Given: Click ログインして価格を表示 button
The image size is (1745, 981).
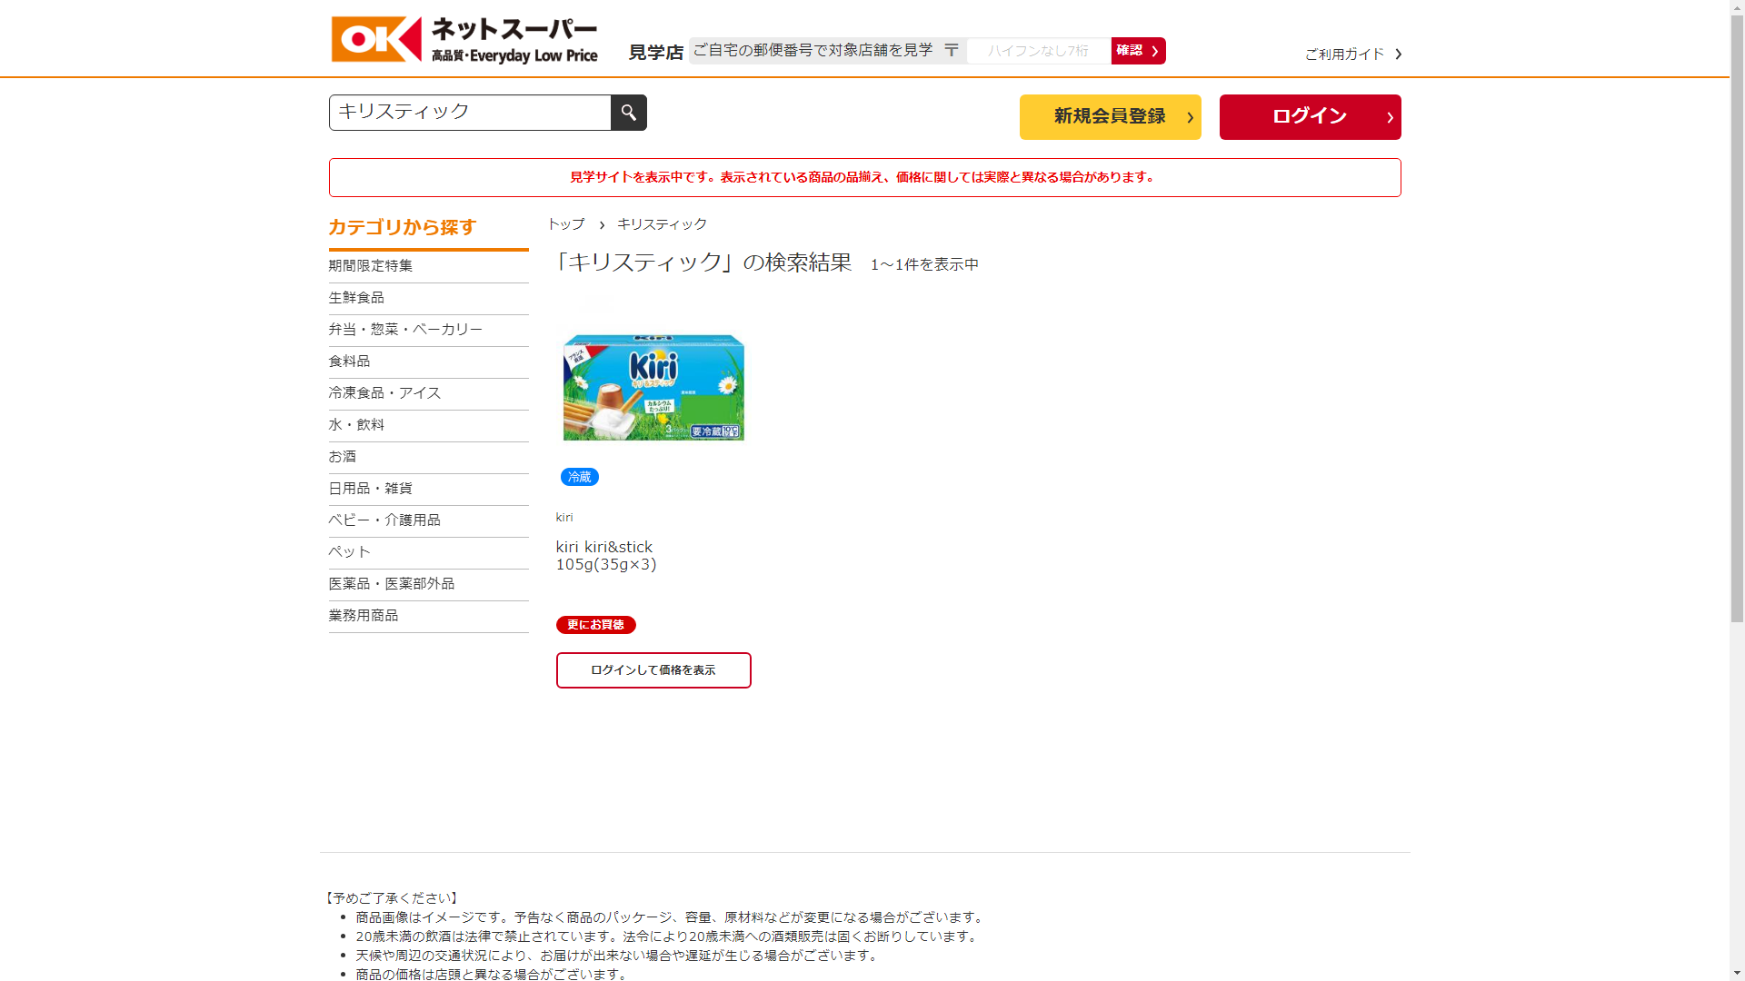Looking at the screenshot, I should tap(653, 670).
